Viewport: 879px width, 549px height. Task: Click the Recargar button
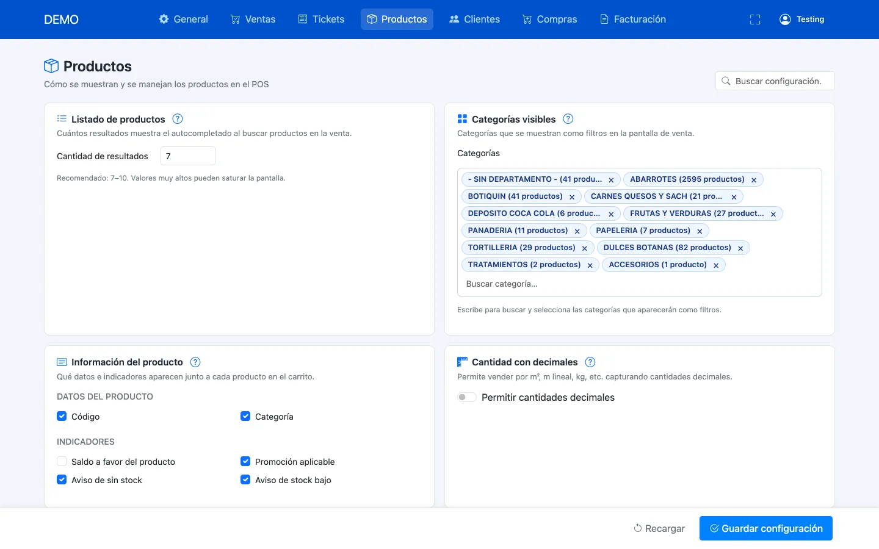point(659,528)
